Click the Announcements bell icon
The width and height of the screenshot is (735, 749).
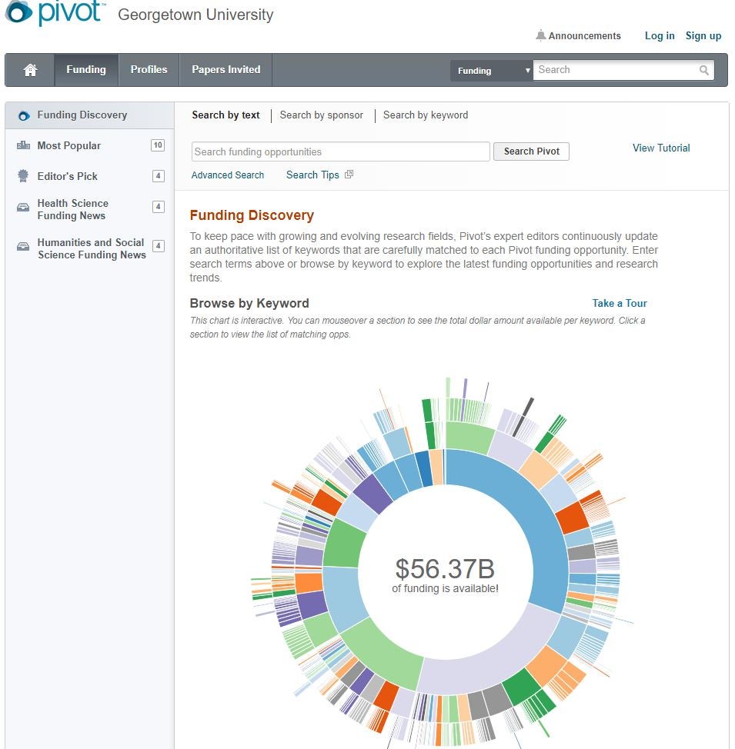(x=541, y=35)
